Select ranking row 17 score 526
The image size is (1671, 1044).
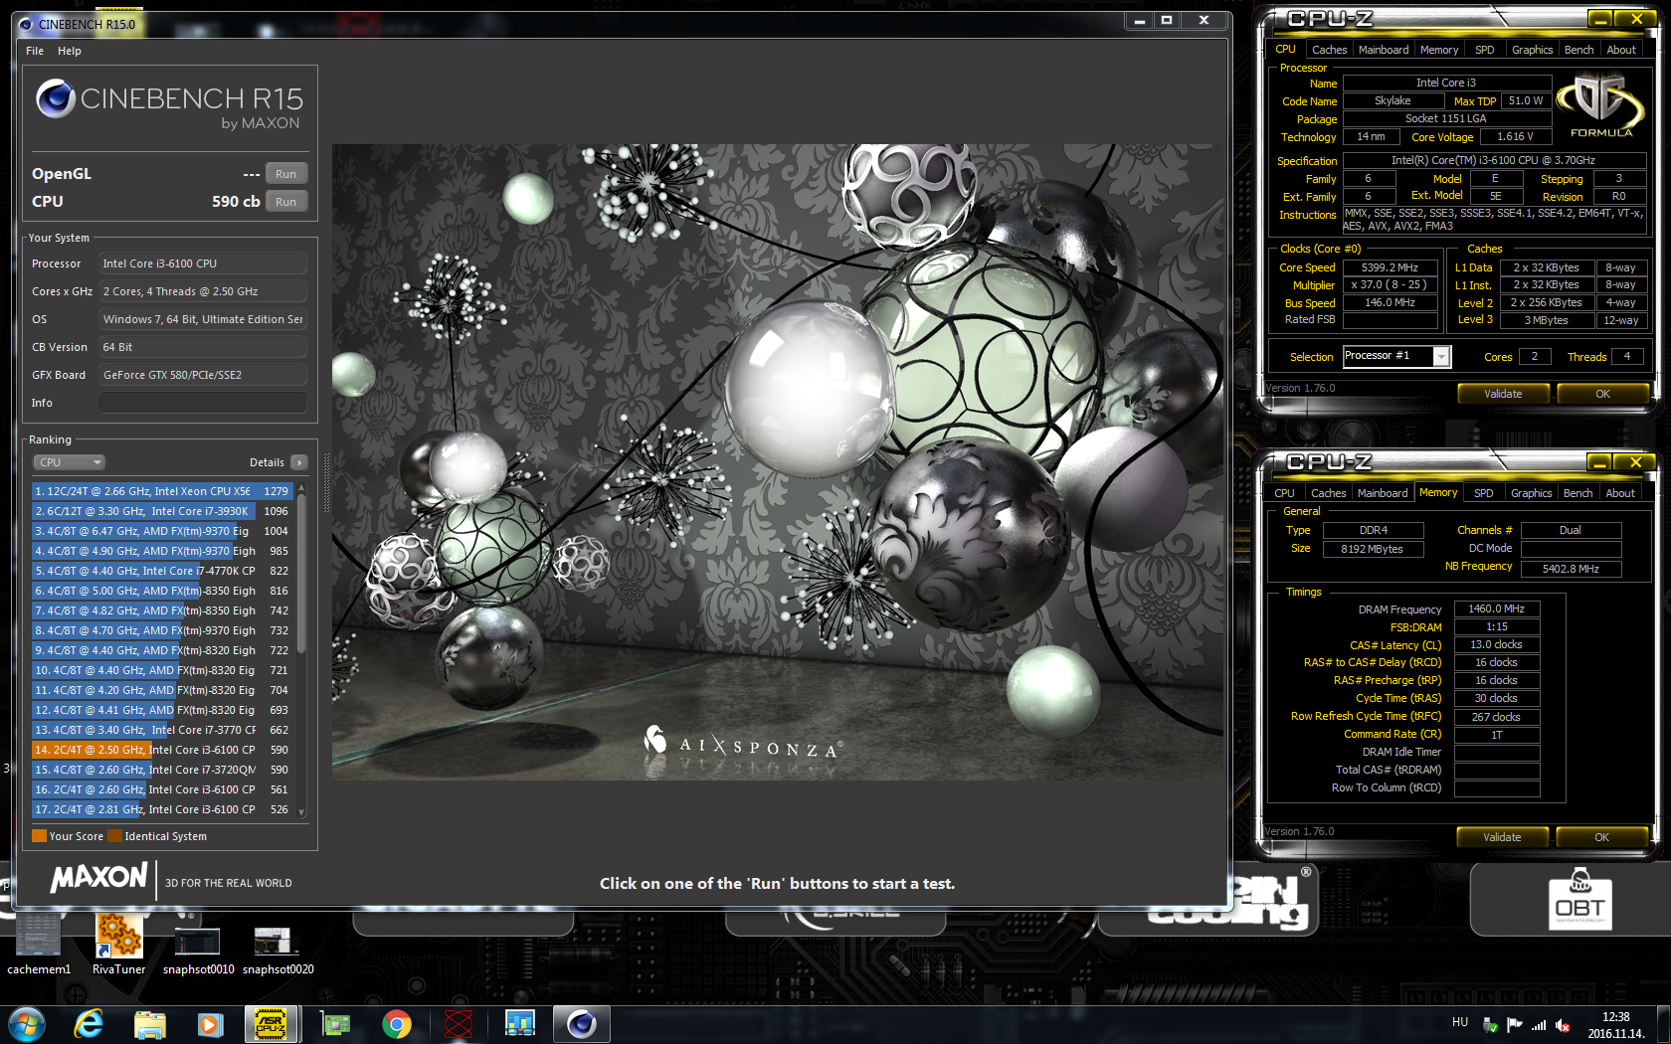[x=162, y=809]
